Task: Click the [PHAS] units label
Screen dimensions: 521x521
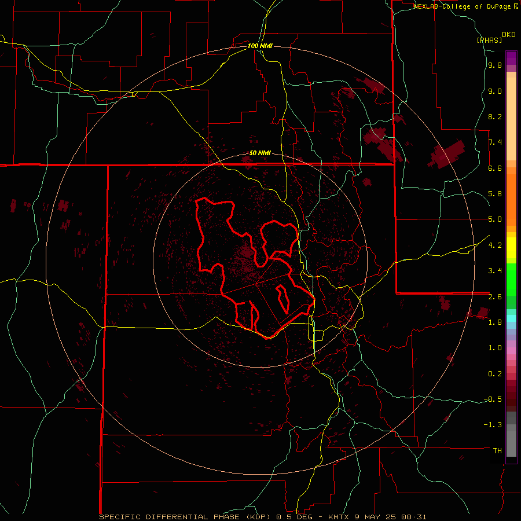Action: coord(489,40)
